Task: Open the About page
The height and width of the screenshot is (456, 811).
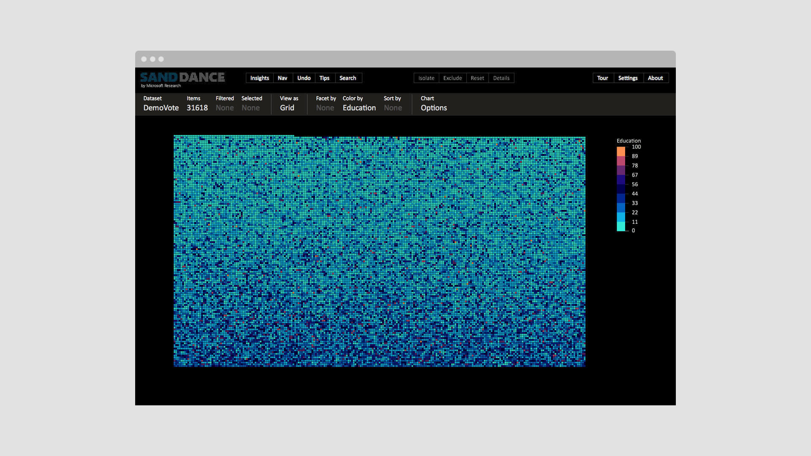Action: (x=656, y=78)
